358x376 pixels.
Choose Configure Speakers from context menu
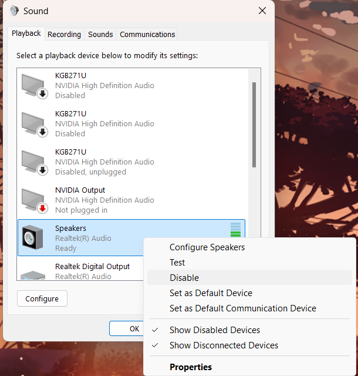249,247
